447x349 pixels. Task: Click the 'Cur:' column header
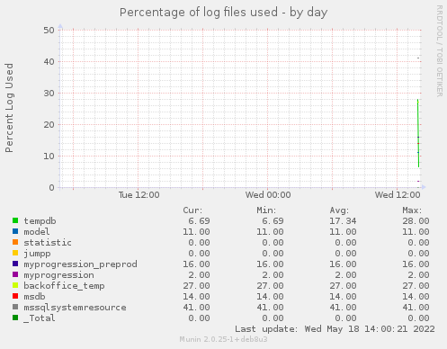pos(192,210)
